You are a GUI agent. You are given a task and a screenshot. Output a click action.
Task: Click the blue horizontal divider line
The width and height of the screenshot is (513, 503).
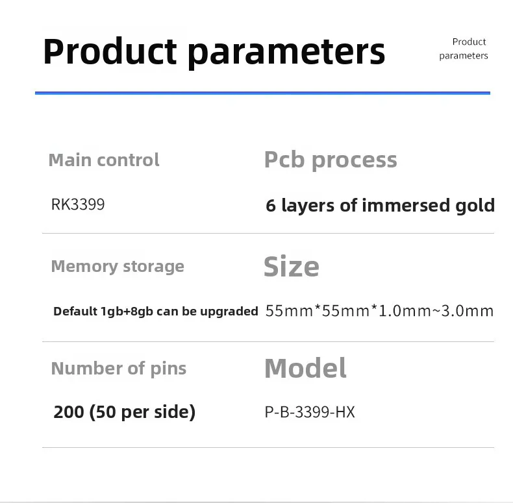tap(262, 93)
